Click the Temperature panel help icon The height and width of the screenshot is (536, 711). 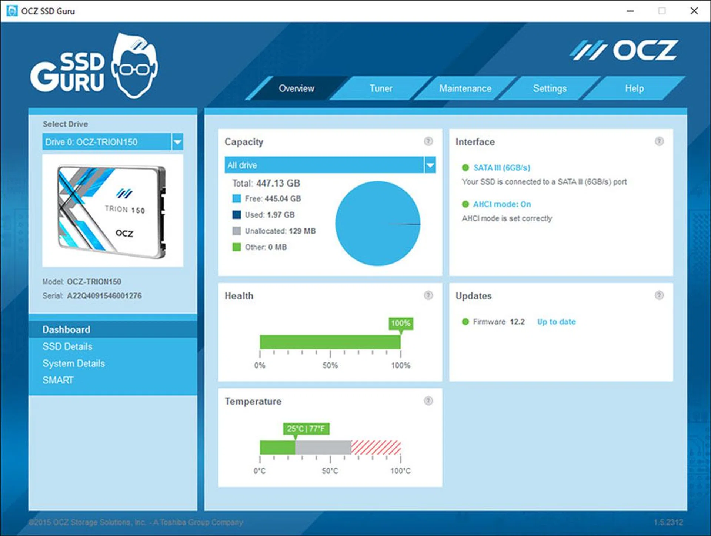(428, 401)
